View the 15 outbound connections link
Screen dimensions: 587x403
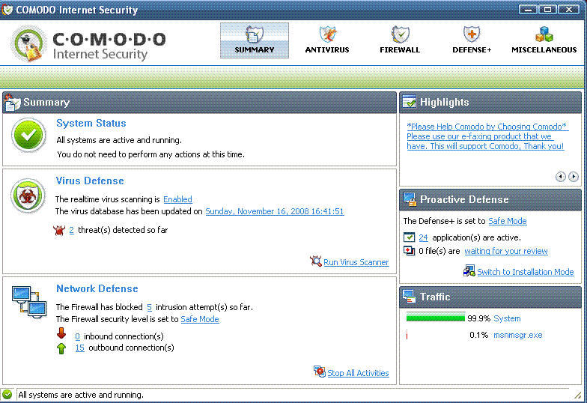tap(79, 348)
